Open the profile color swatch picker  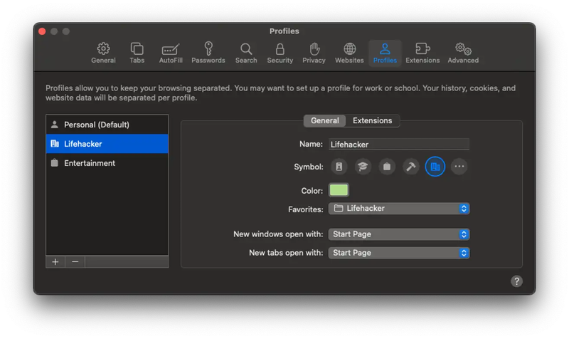point(339,190)
